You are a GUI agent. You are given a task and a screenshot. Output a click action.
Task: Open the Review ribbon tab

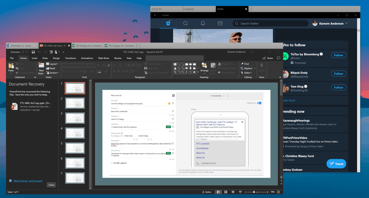[x=118, y=58]
